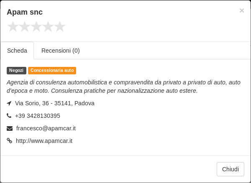This screenshot has height=183, width=251.
Task: Give a five-star rating
Action: click(x=60, y=27)
